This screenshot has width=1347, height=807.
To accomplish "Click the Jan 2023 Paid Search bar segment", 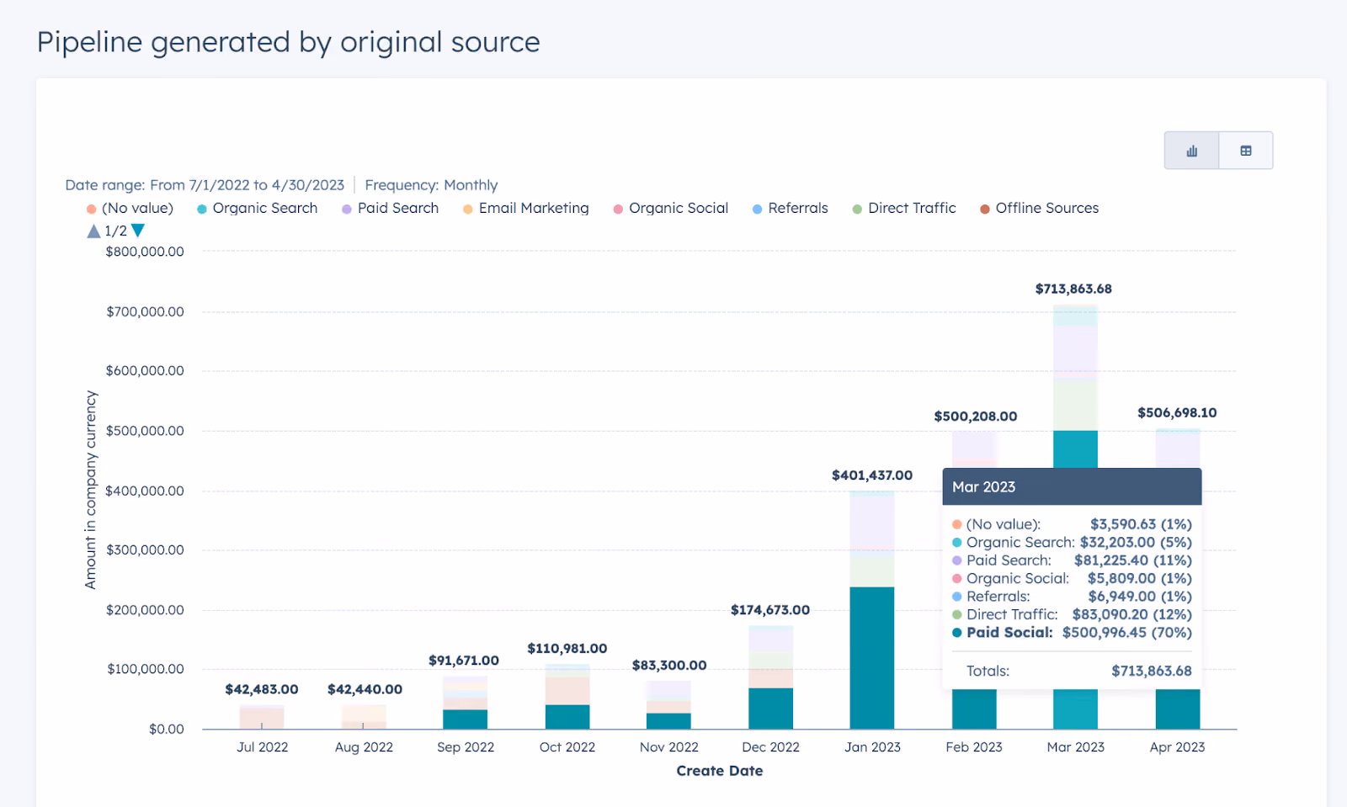I will (x=872, y=522).
